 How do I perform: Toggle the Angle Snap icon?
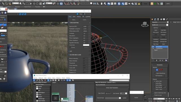click(x=68, y=4)
